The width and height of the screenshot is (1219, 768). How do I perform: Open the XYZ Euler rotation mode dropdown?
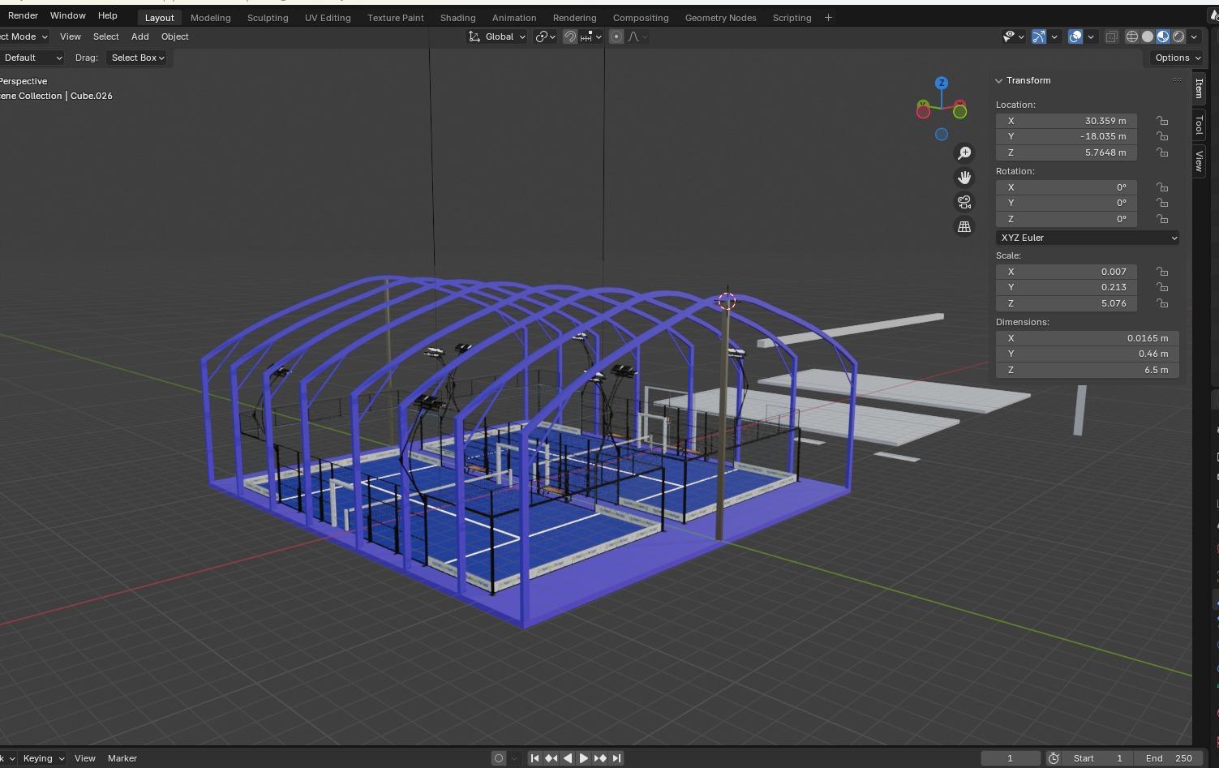tap(1087, 238)
